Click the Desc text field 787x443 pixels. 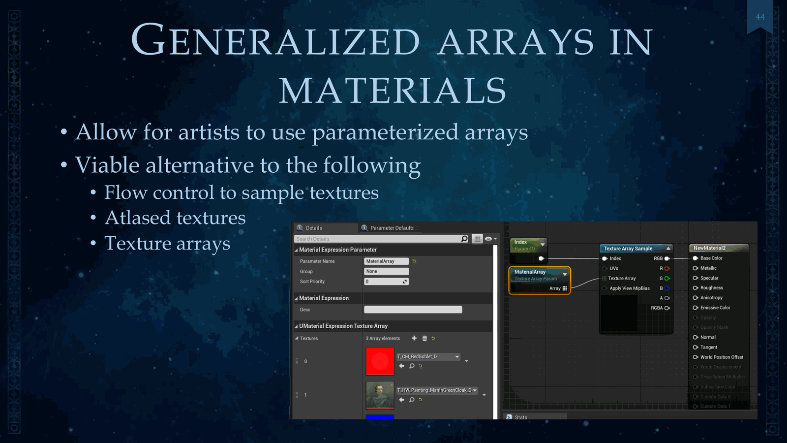[x=413, y=310]
